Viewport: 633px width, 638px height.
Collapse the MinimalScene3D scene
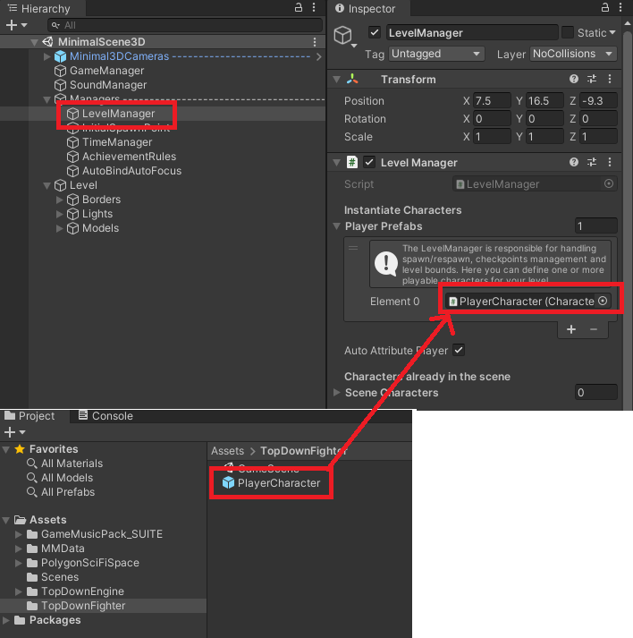pyautogui.click(x=35, y=42)
